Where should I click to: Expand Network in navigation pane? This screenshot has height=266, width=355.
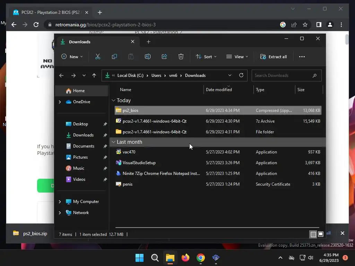(60, 213)
